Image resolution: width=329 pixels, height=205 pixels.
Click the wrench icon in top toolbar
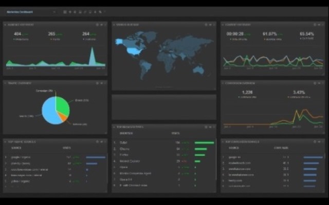pyautogui.click(x=100, y=12)
